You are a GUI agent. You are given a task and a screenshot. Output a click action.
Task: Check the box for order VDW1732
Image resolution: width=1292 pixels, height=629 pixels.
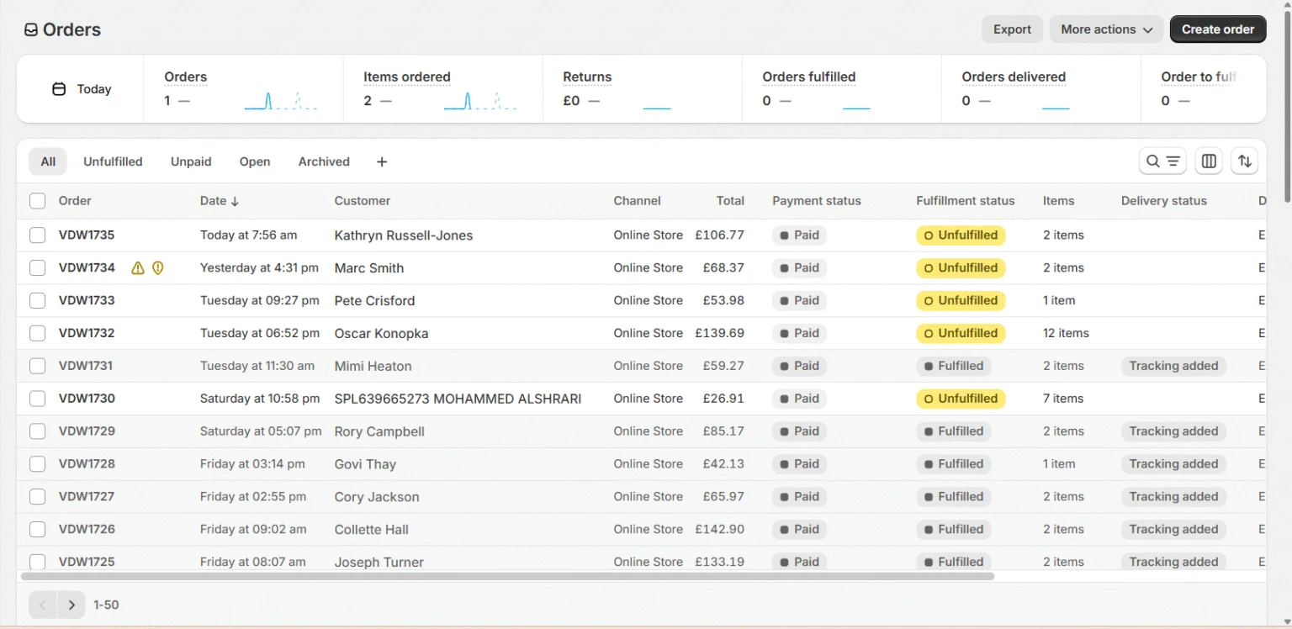(x=38, y=333)
